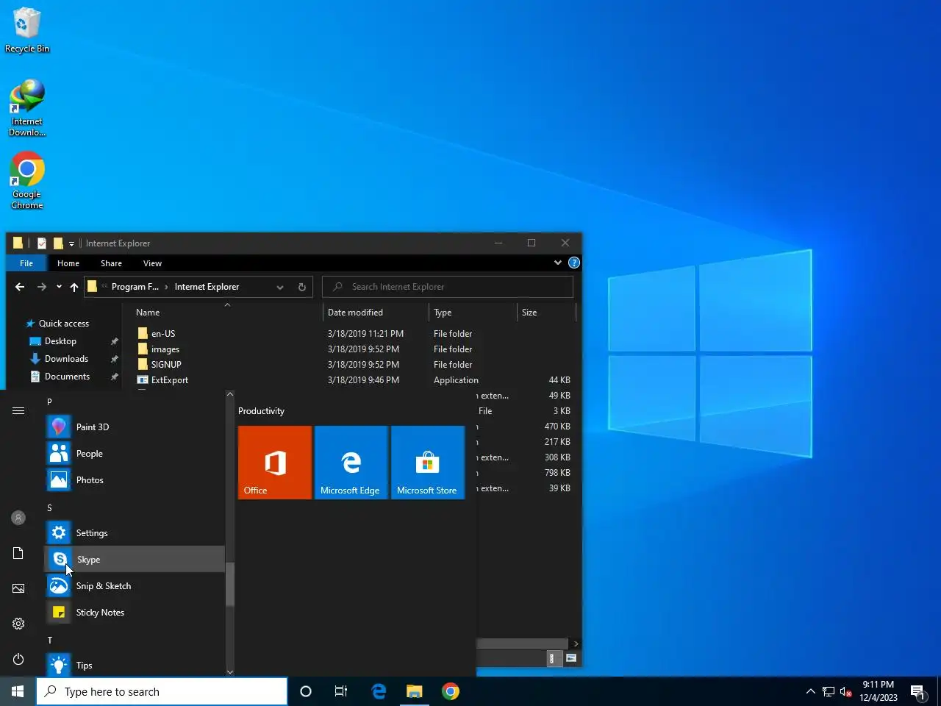The image size is (941, 706).
Task: Launch Edge from the taskbar
Action: [x=379, y=691]
